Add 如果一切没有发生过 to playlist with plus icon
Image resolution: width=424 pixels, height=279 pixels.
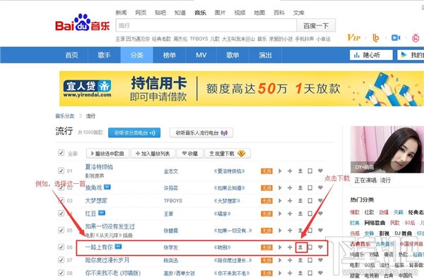coord(290,230)
